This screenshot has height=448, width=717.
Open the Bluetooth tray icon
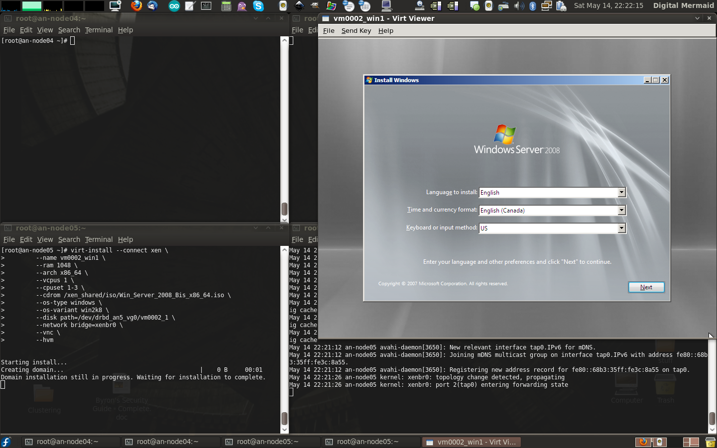[533, 6]
